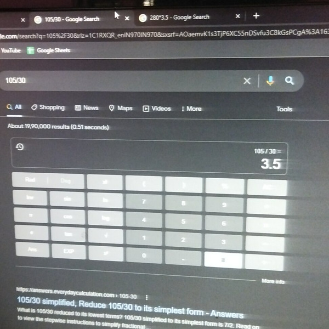The height and width of the screenshot is (329, 329).
Task: Tap the x to the power y key
Action: tap(106, 253)
